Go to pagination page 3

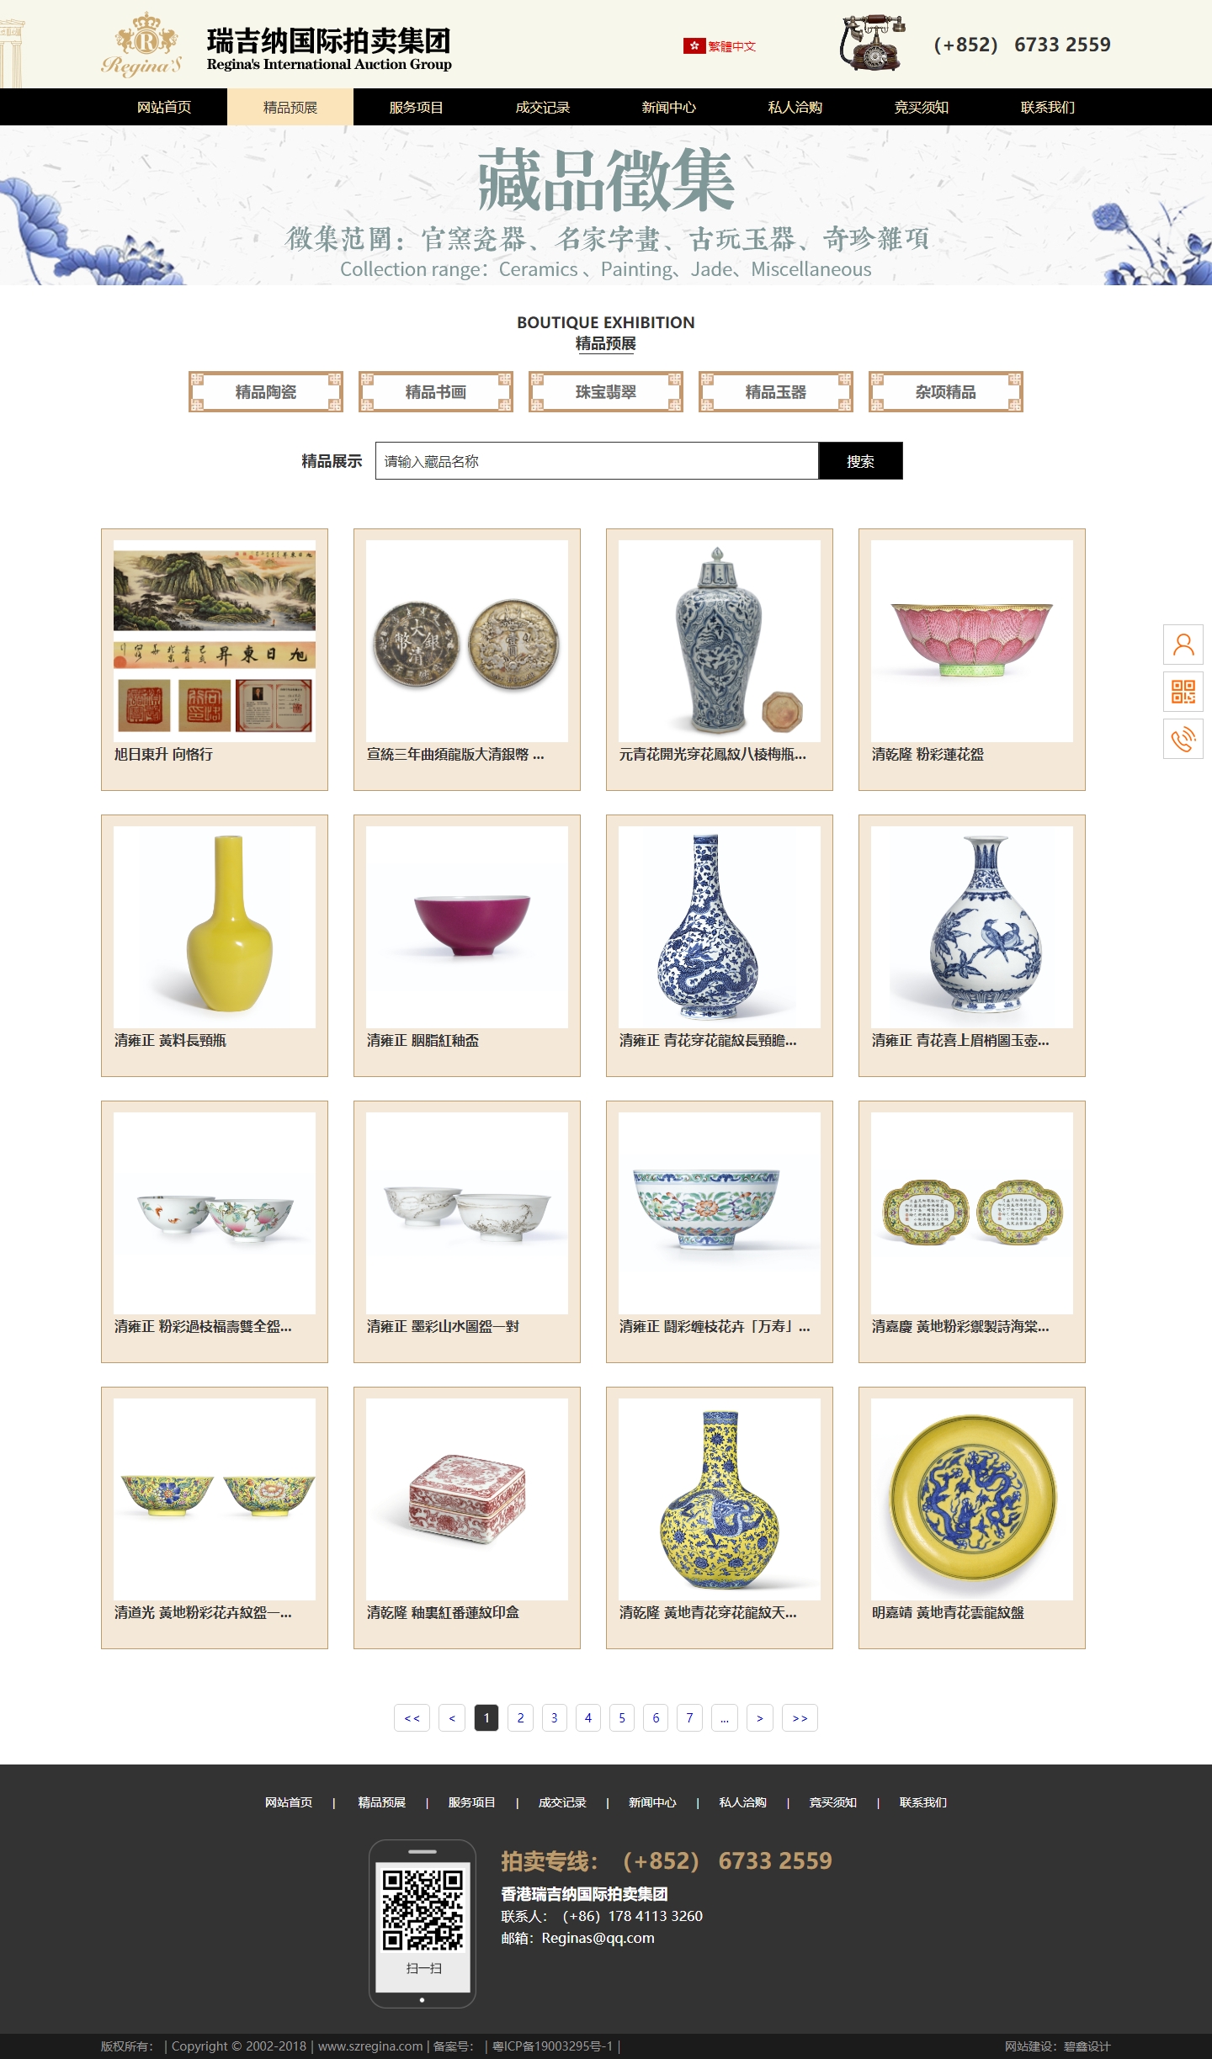click(x=554, y=1718)
